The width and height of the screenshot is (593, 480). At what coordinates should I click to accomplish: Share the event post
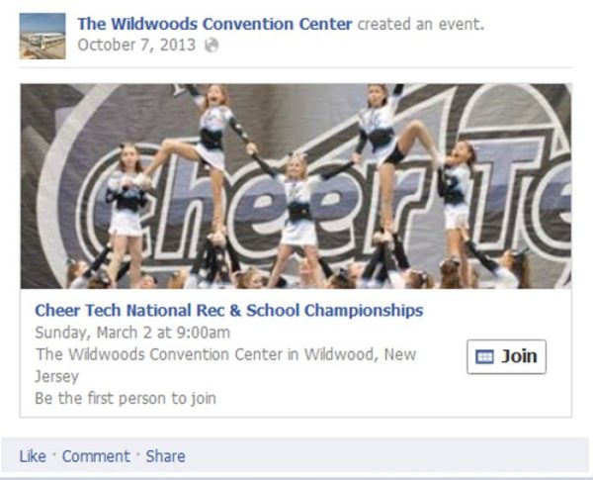coord(166,456)
